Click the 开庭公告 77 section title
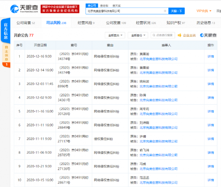Viewport: 221px width, 187px height. (24, 35)
